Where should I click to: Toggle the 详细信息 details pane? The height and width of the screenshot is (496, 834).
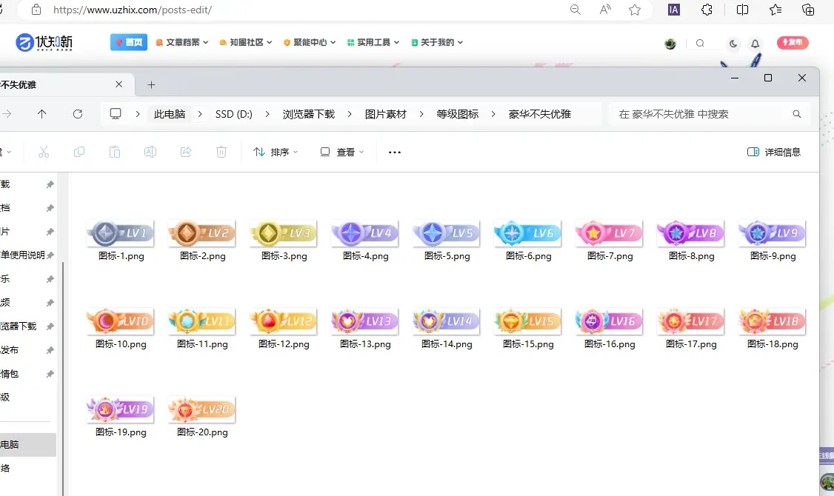(x=773, y=152)
